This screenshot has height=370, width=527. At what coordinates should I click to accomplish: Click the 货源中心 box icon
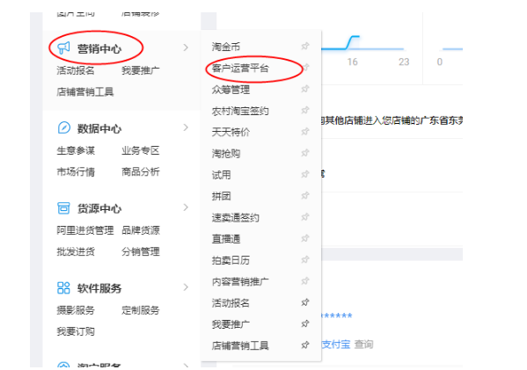(x=63, y=207)
